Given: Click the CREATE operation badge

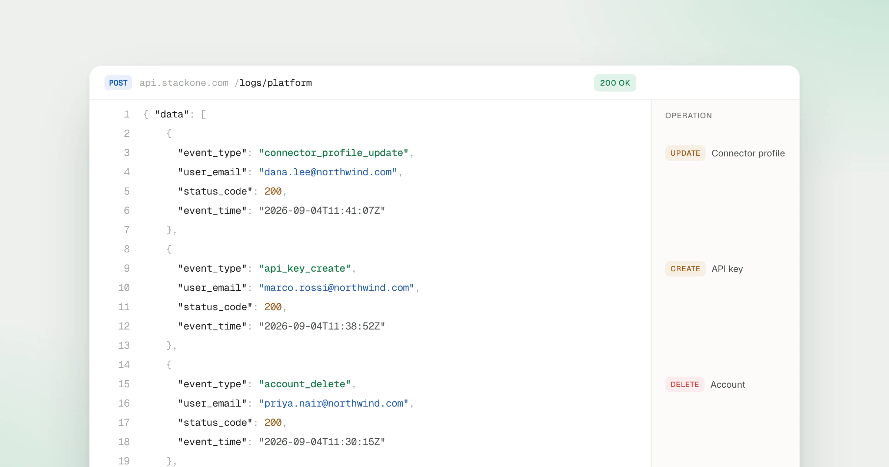Looking at the screenshot, I should tap(685, 269).
